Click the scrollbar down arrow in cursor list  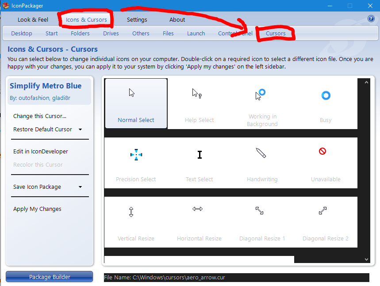pos(365,259)
